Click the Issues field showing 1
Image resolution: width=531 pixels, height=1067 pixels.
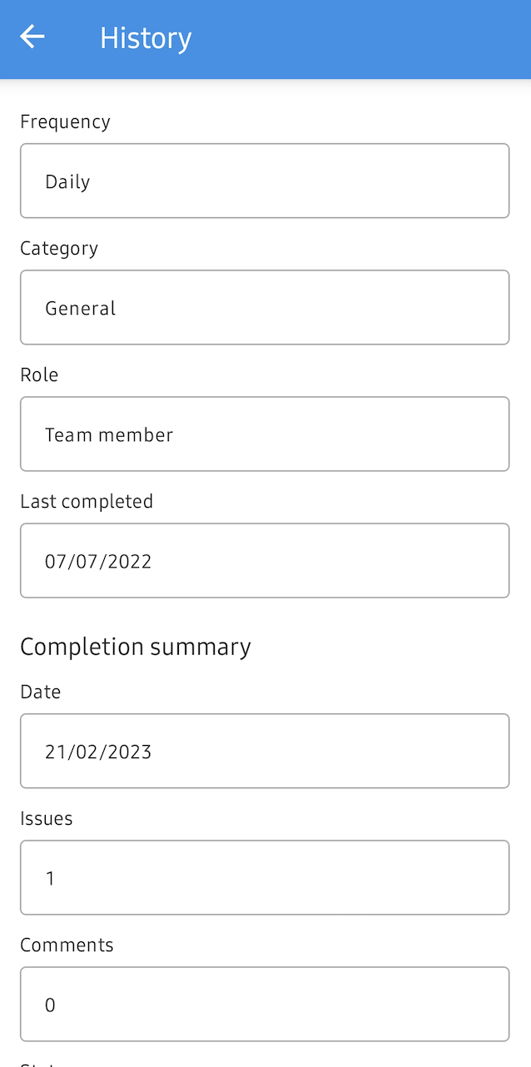(x=265, y=877)
